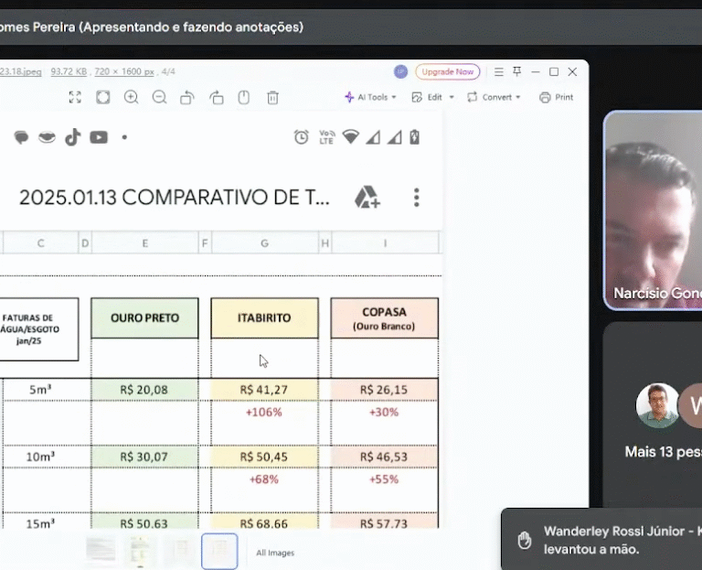This screenshot has width=702, height=570.
Task: Pin the viewer window on top
Action: pos(516,71)
